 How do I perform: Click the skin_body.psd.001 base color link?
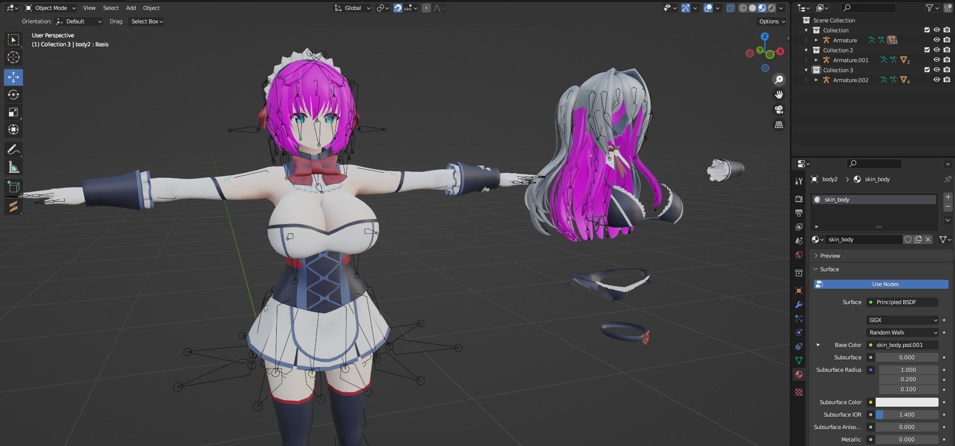coord(903,345)
